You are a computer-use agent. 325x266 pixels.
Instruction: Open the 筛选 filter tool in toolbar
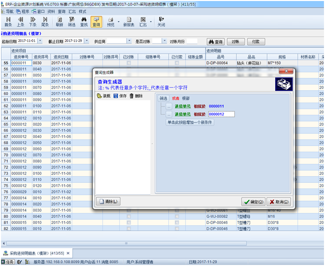(72, 21)
